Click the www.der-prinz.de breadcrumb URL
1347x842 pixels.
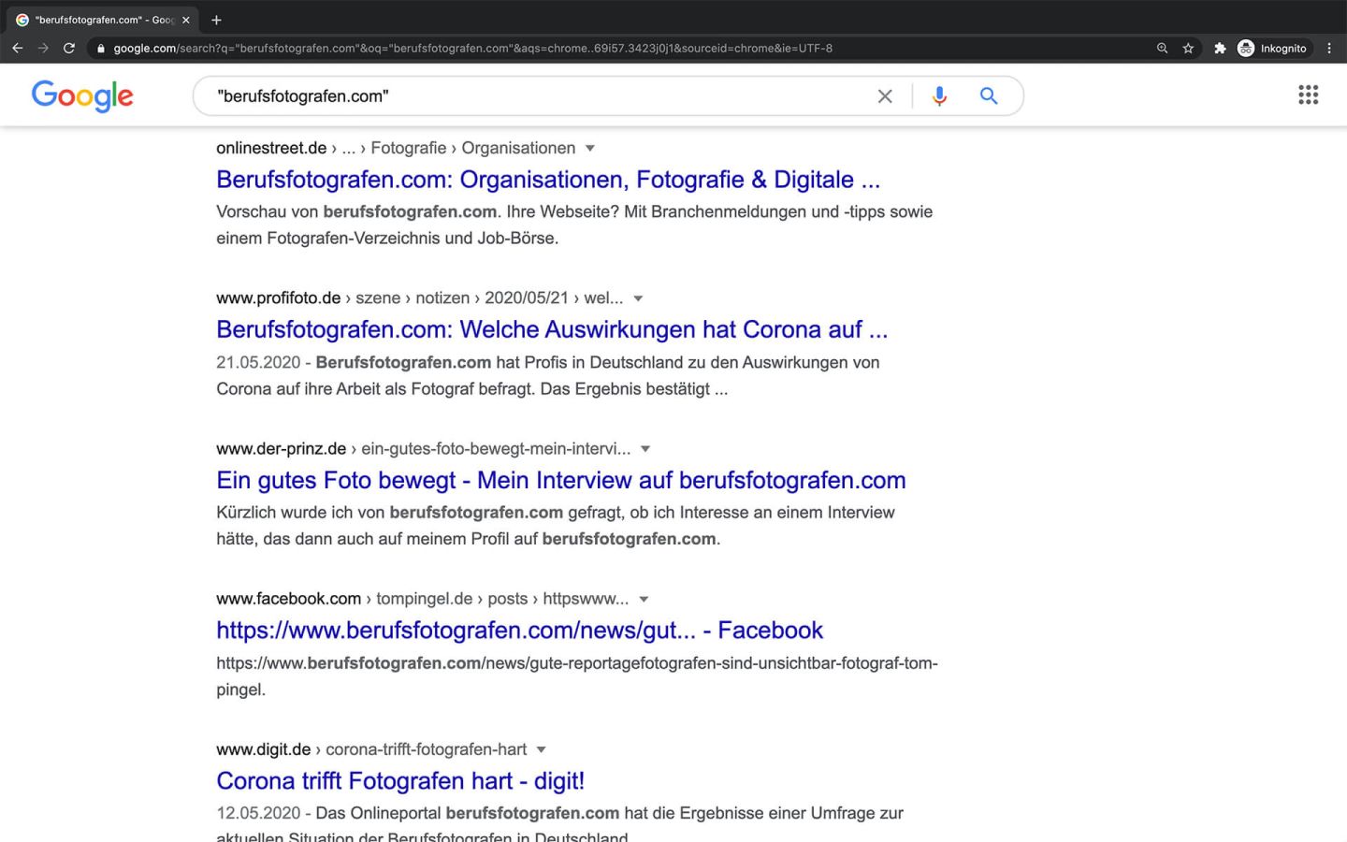coord(423,449)
